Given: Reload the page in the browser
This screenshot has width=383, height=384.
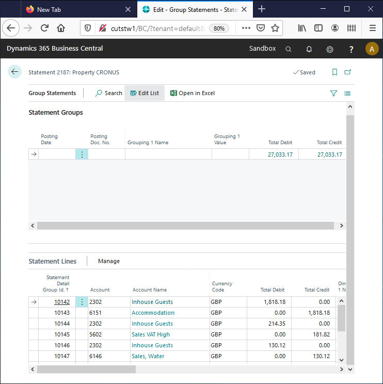Looking at the screenshot, I should coord(44,28).
